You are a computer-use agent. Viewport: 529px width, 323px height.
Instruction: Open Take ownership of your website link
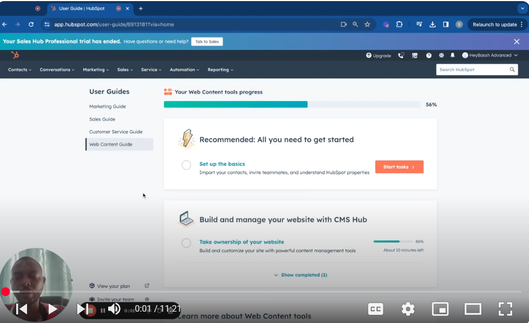click(242, 242)
